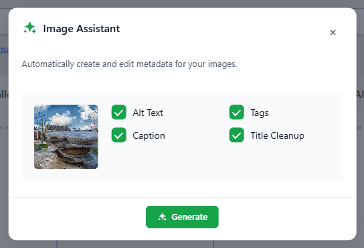The width and height of the screenshot is (364, 248).
Task: Click the Tags label text
Action: [260, 113]
